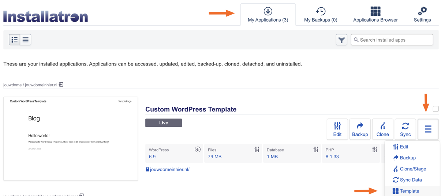Viewport: 441px width, 196px height.
Task: Open the Settings tab
Action: pos(422,15)
